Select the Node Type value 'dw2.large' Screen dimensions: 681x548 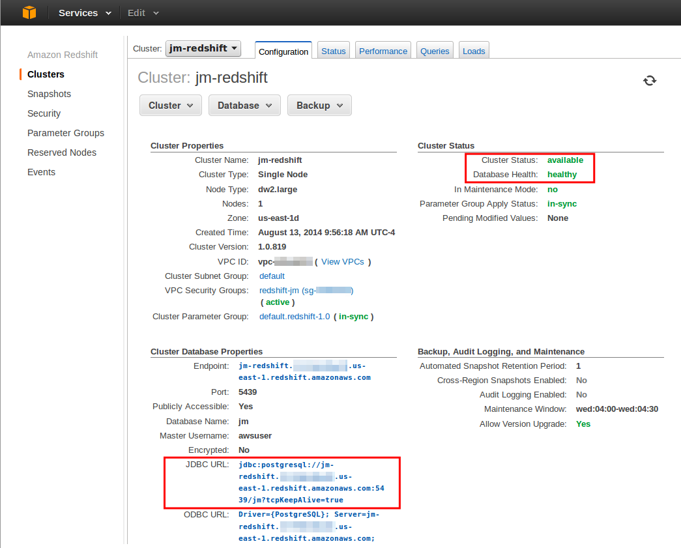pos(278,190)
